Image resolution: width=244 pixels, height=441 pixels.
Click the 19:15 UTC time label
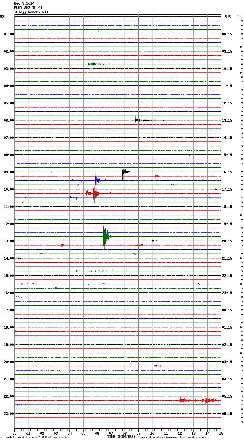pos(227,224)
